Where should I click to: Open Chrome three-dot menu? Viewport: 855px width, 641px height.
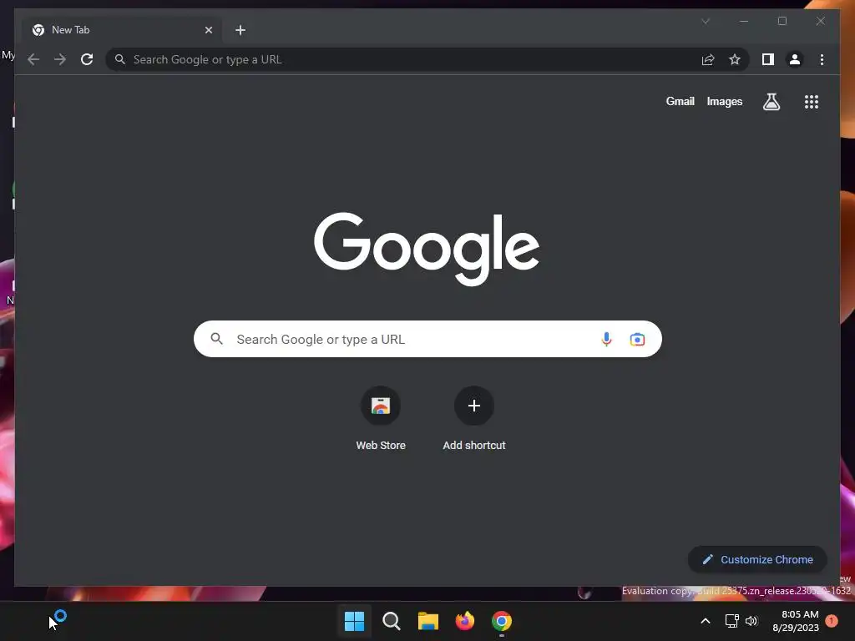click(x=822, y=59)
